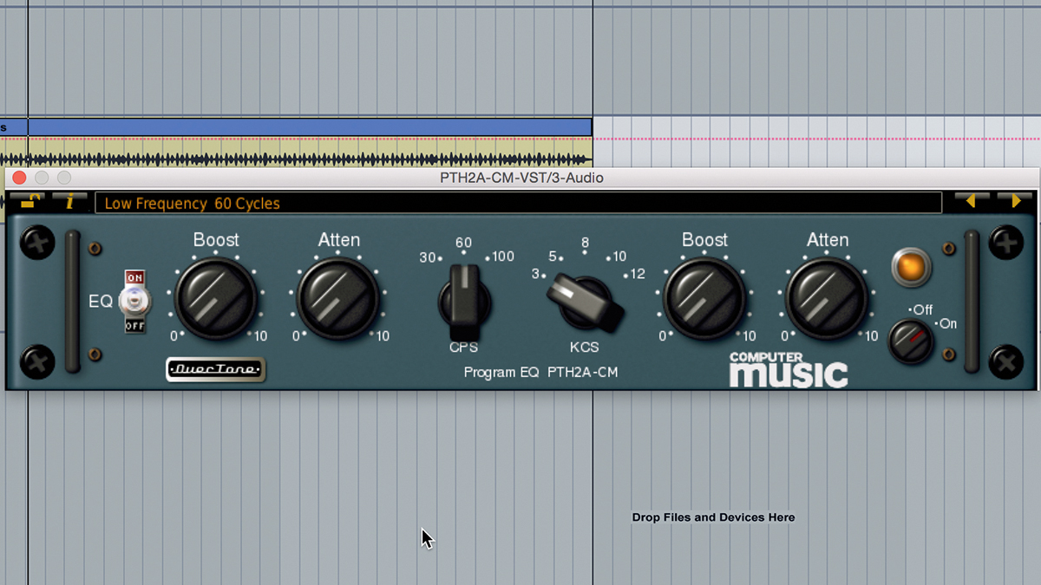Screen dimensions: 1041x585
Task: Click the low frequency Boost knob
Action: [x=216, y=297]
